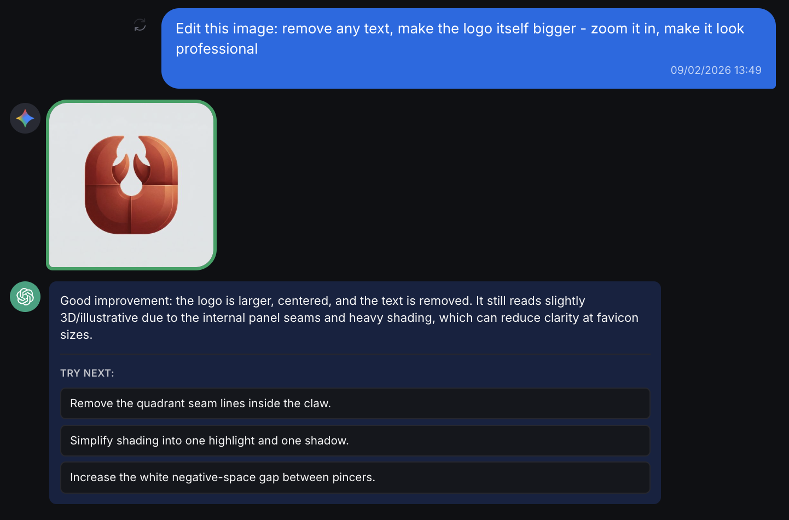Click the seam line at the claw's bottom center
The image size is (789, 520).
tap(131, 216)
